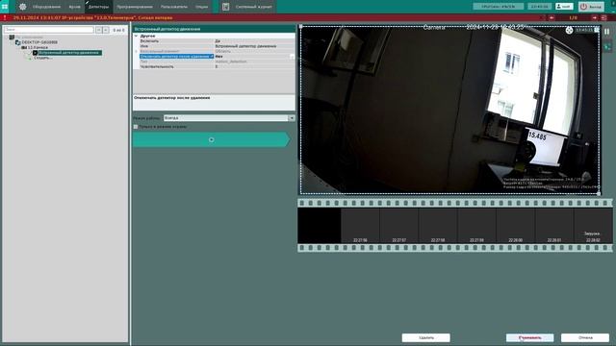This screenshot has height=346, width=616.
Task: Click the detection area's top-left handle
Action: coord(301,27)
